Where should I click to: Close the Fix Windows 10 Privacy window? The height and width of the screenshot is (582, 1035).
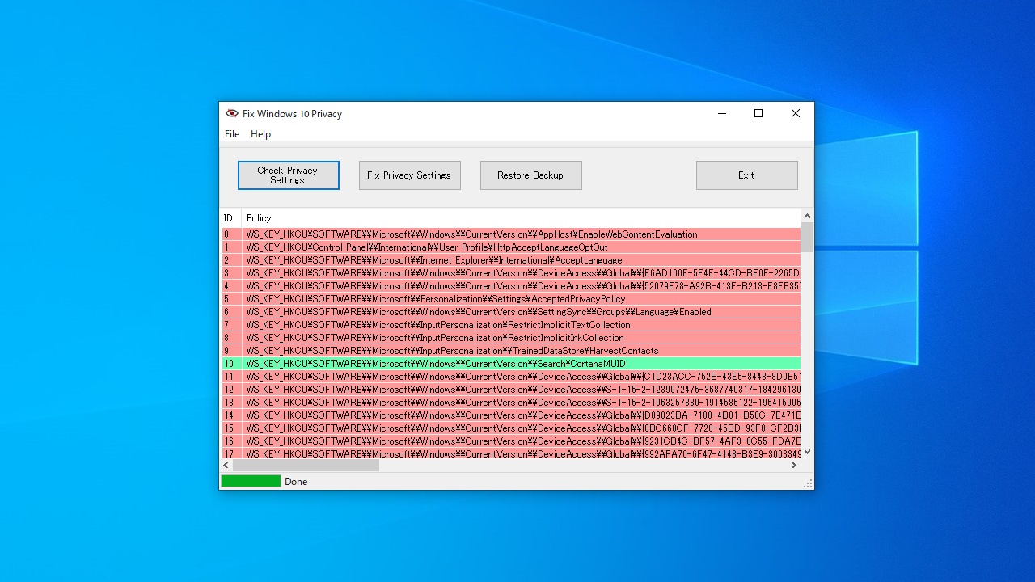796,114
